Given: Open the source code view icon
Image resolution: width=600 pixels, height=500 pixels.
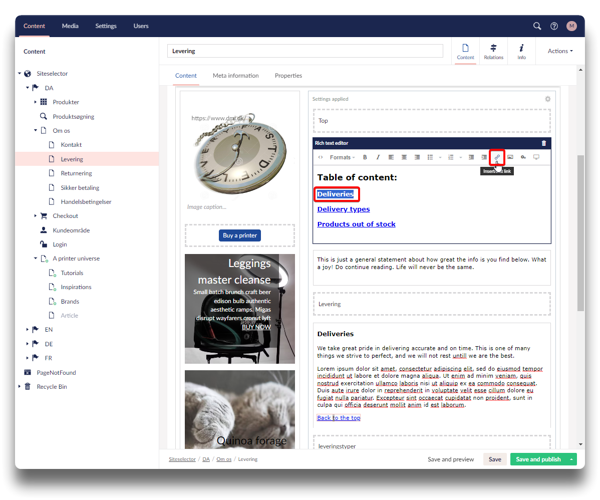Looking at the screenshot, I should click(x=321, y=157).
